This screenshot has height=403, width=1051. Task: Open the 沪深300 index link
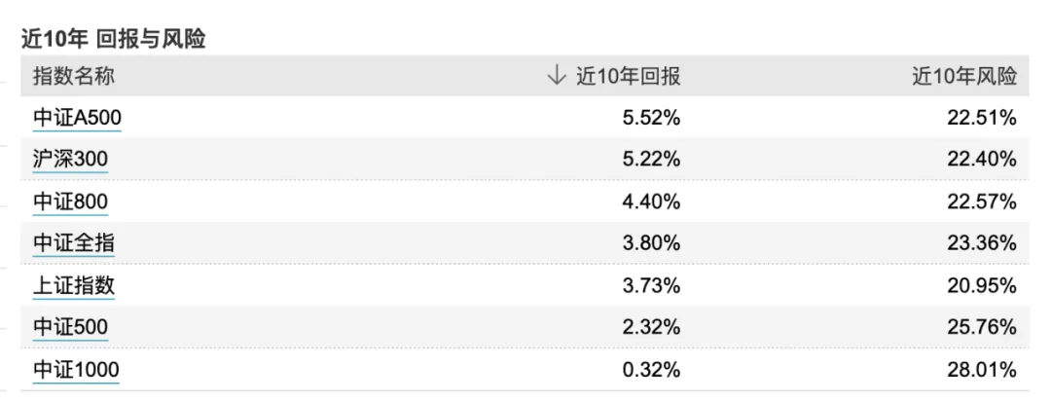(x=70, y=160)
